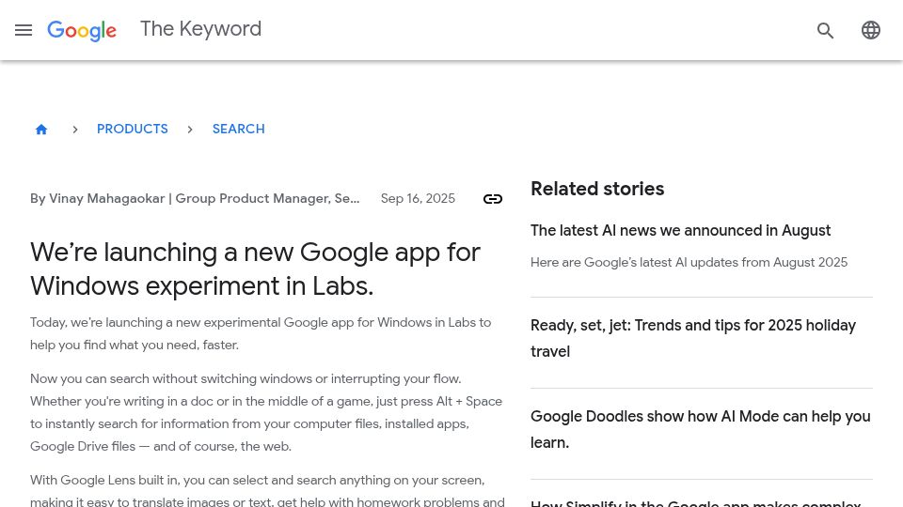Open the search magnifier icon
Screen dimensions: 903x507
pos(825,30)
